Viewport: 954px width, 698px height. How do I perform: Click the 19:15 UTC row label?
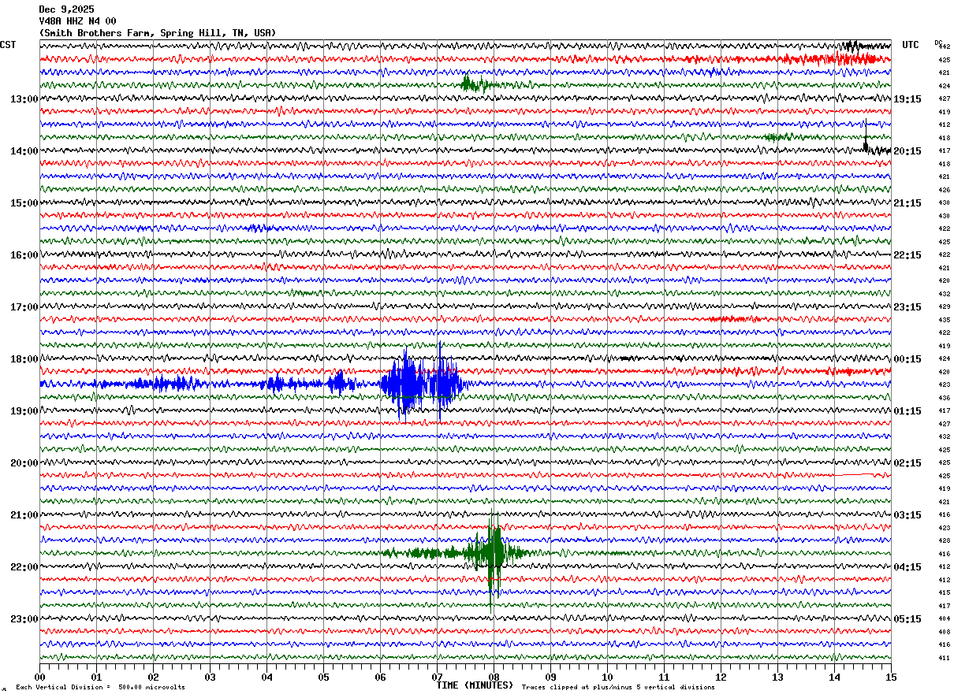[907, 99]
